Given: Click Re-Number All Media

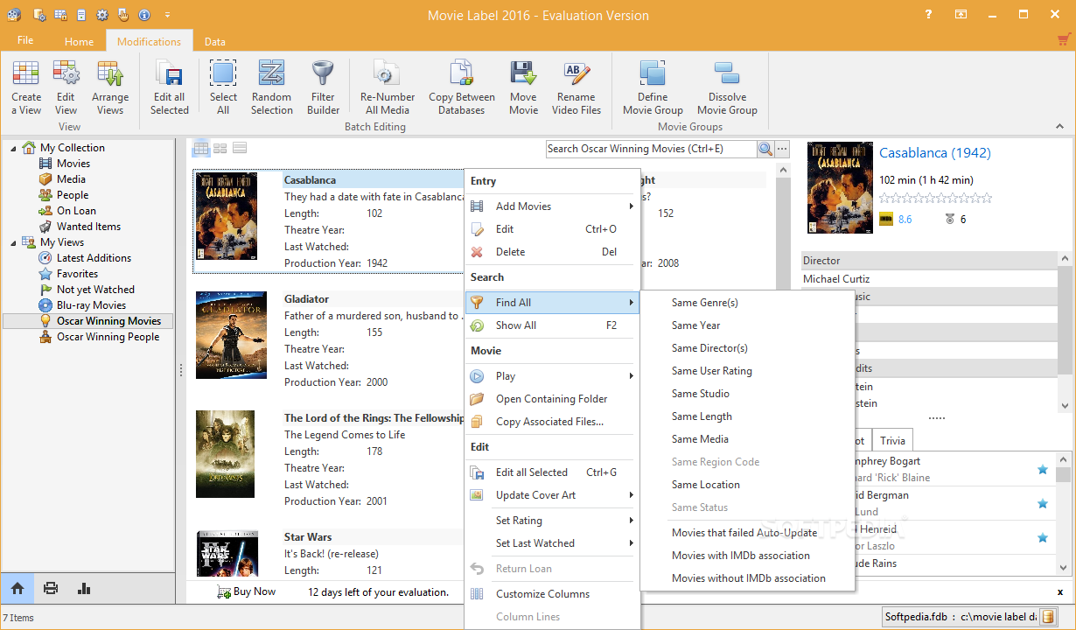Looking at the screenshot, I should pos(388,87).
